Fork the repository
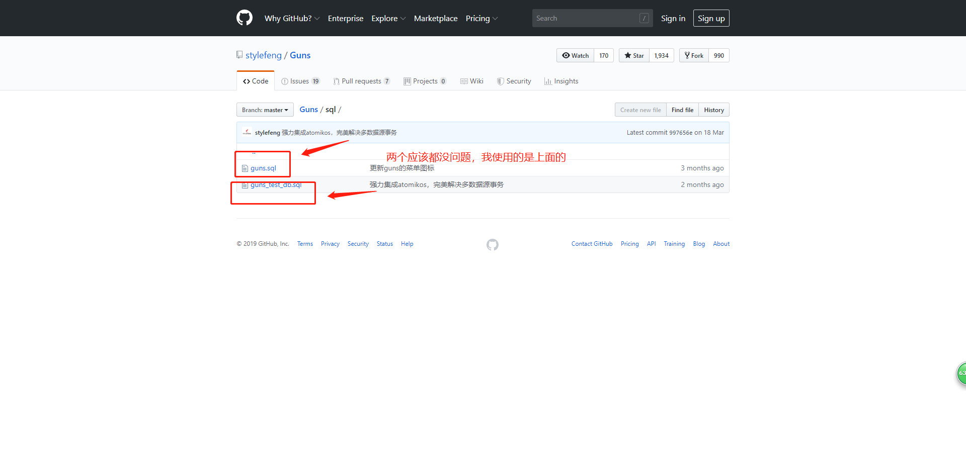966x471 pixels. pos(694,55)
